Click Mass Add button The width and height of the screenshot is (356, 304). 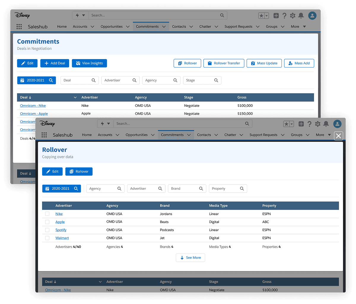pos(299,63)
